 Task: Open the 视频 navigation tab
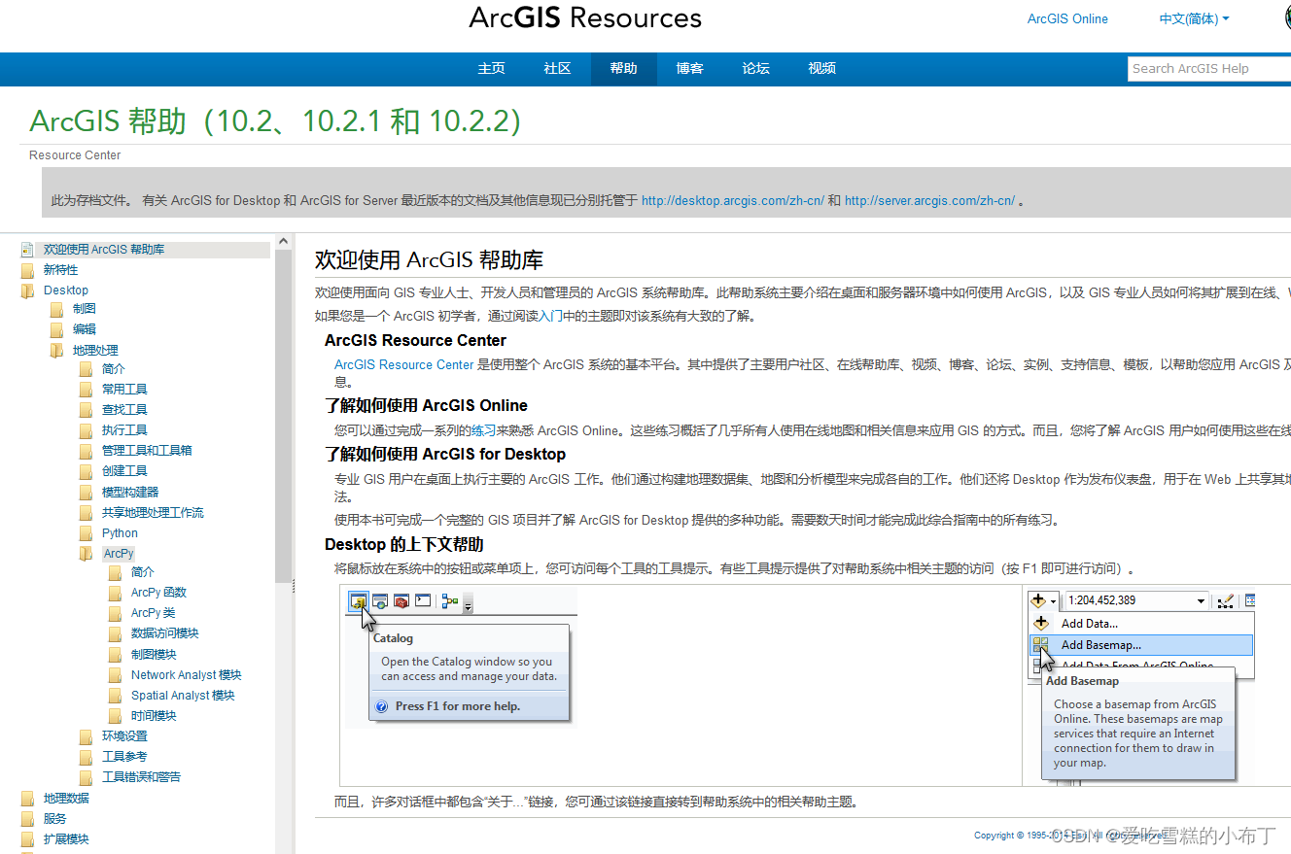822,68
